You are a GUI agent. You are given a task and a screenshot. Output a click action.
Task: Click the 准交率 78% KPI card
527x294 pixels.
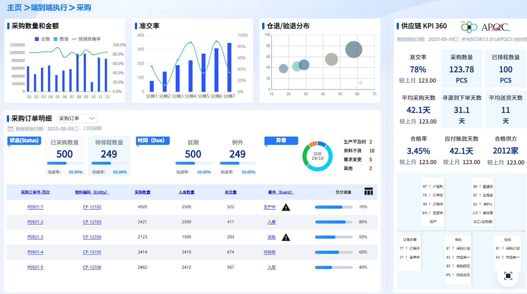418,69
